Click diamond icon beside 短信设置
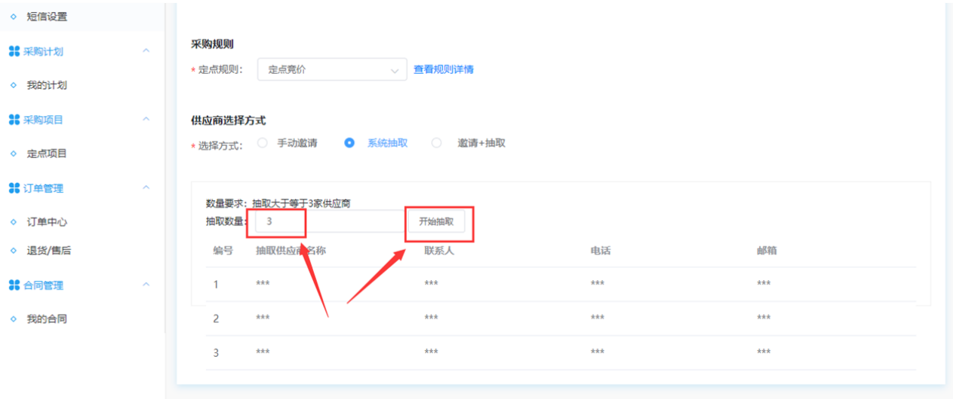 13,17
